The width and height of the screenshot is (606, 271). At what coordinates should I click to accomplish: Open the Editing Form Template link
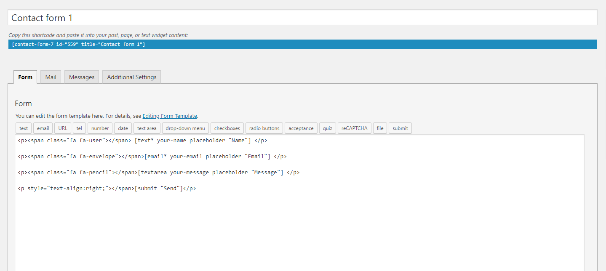[x=170, y=116]
